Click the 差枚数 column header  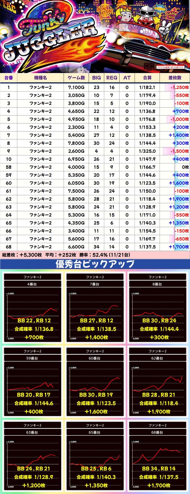click(175, 78)
